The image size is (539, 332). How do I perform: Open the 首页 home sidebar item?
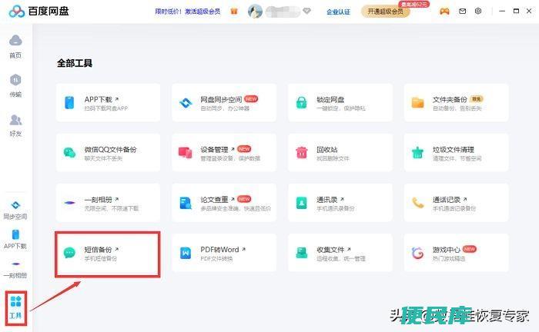coord(15,46)
